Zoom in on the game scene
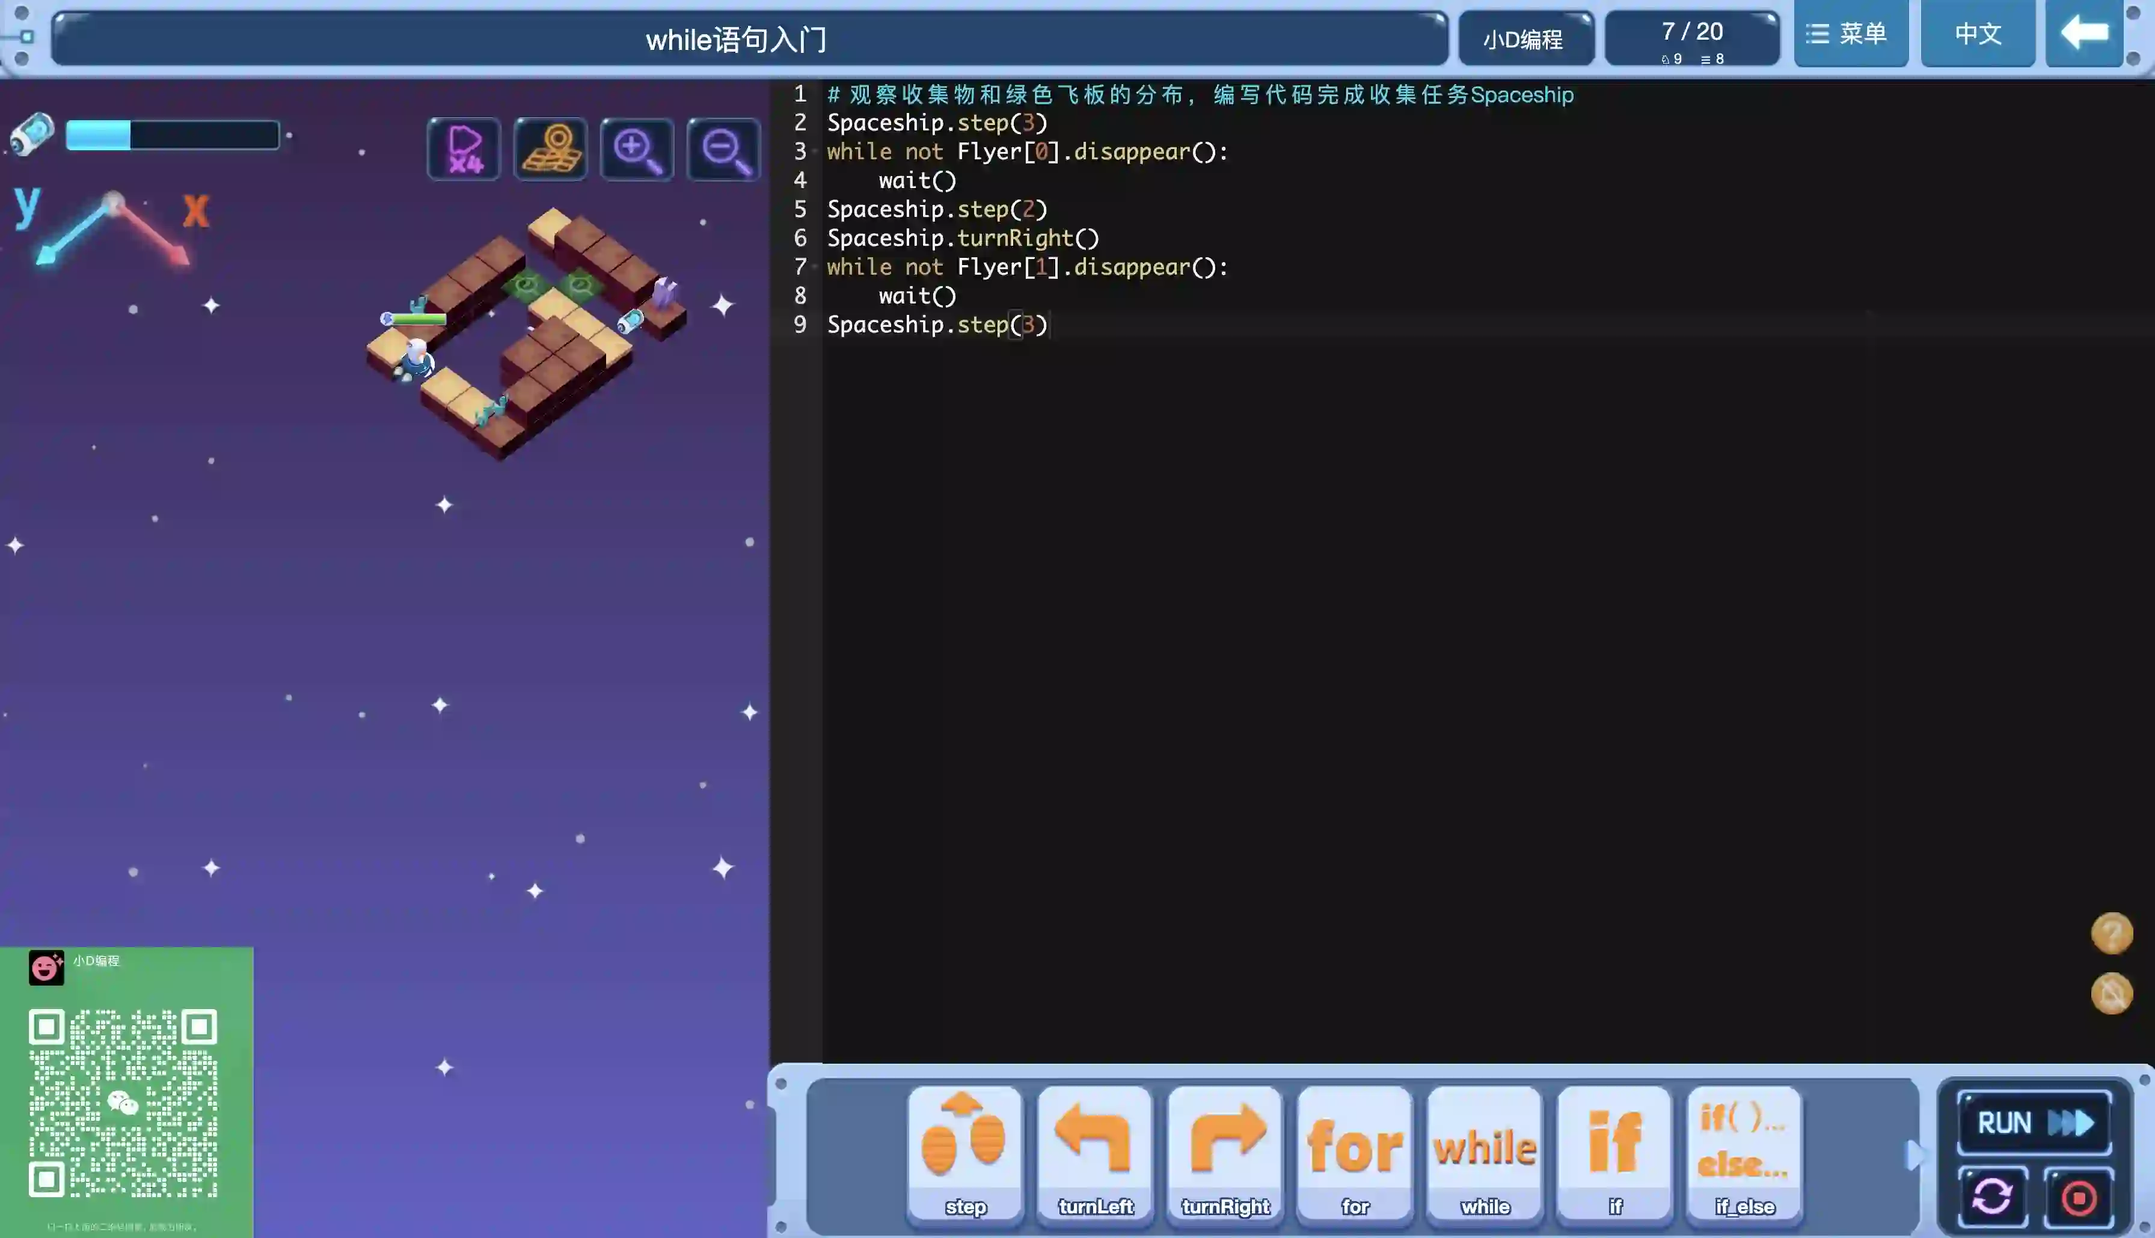Viewport: 2155px width, 1238px height. pyautogui.click(x=637, y=149)
